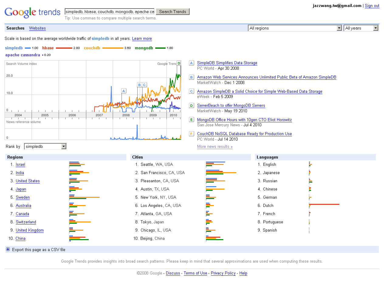Click the Search Trends button
This screenshot has height=283, width=384.
[173, 12]
